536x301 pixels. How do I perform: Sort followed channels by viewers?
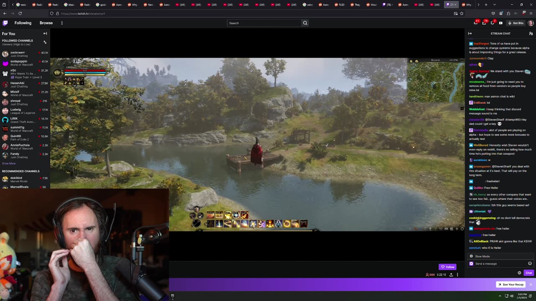pyautogui.click(x=45, y=42)
